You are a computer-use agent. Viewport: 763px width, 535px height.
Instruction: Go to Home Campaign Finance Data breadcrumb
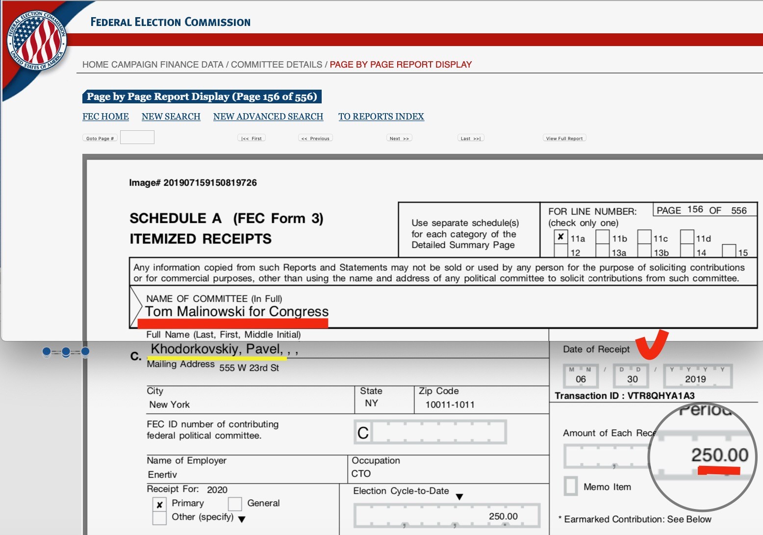pyautogui.click(x=153, y=65)
